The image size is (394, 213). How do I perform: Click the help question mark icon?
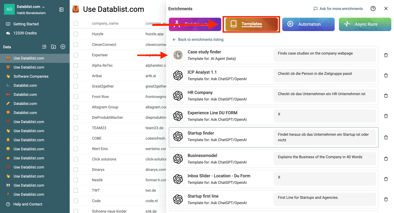(x=373, y=9)
